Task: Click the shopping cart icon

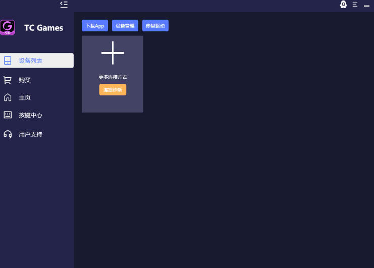Action: (x=8, y=80)
